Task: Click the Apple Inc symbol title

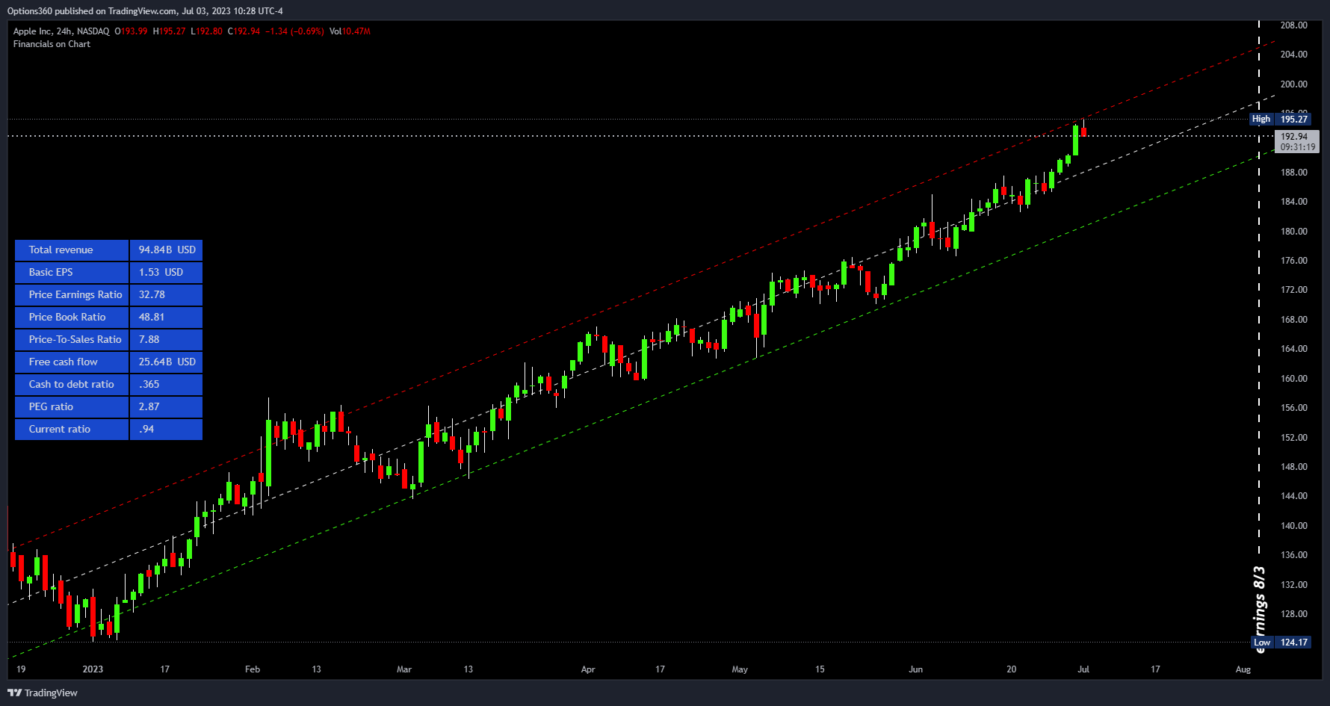Action: point(61,31)
